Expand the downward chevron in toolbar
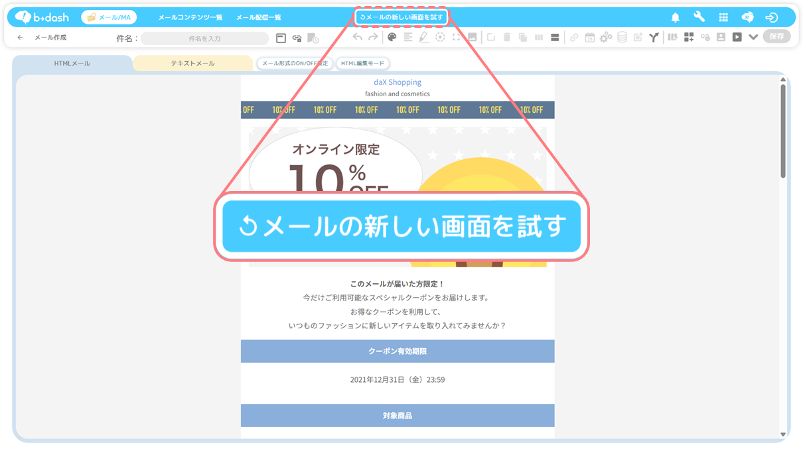Image resolution: width=803 pixels, height=451 pixels. pyautogui.click(x=753, y=38)
